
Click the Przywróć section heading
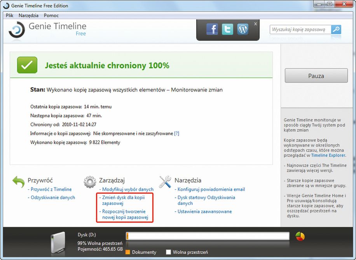tap(40, 180)
